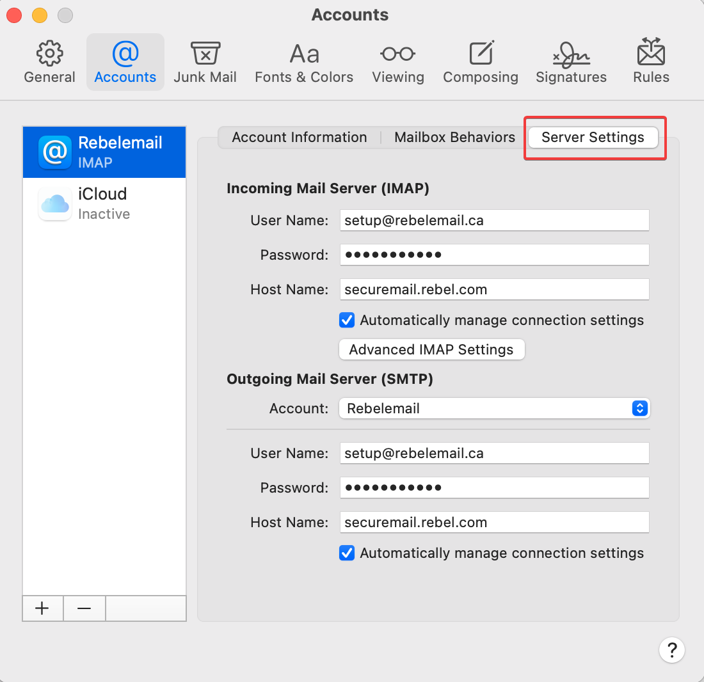Viewport: 704px width, 682px height.
Task: Toggle outgoing automatic connection settings checkbox
Action: coord(347,553)
